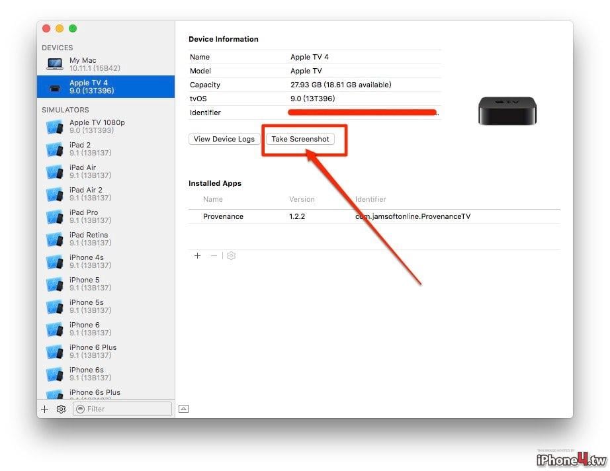The height and width of the screenshot is (471, 610).
Task: Select the iPad Air 2 simulator
Action: pos(106,194)
